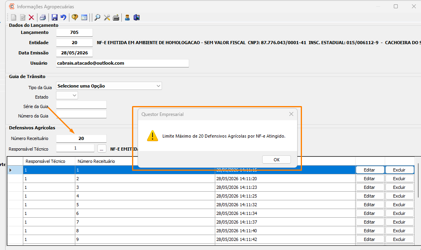Click the Série da Guia input field
The width and height of the screenshot is (421, 250).
pyautogui.click(x=81, y=105)
